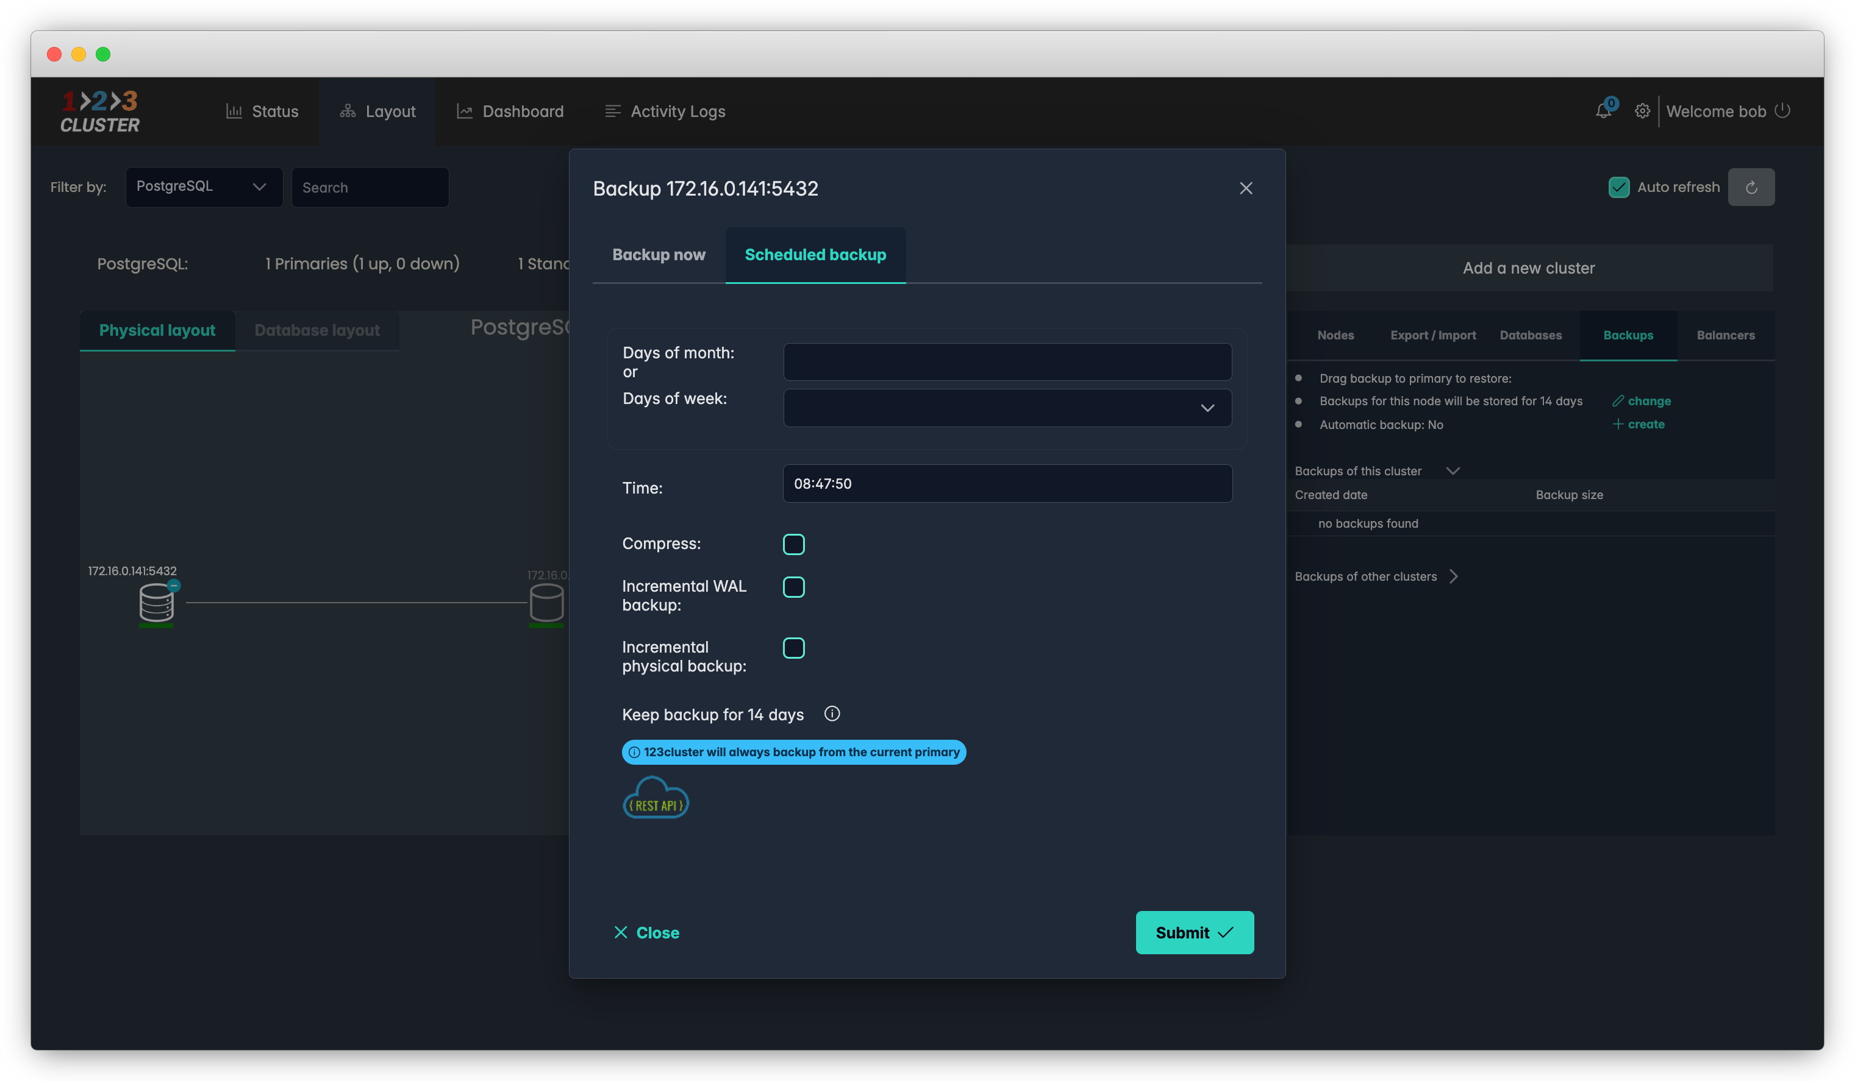Click the primary database node 172.16.0.141:5432
Screen dimensions: 1855x1081
(156, 603)
